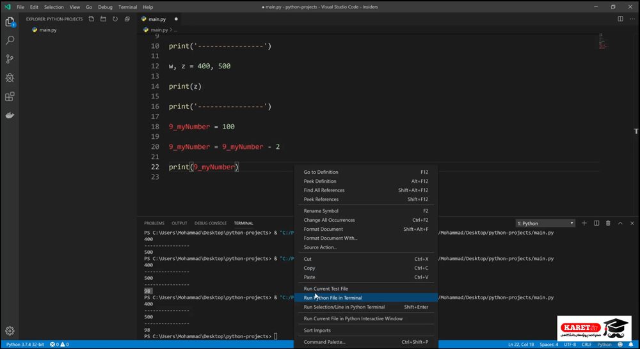
Task: Open the View menu
Action: (75, 7)
